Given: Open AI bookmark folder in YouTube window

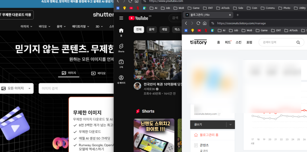Looking at the screenshot, I should pyautogui.click(x=154, y=8).
